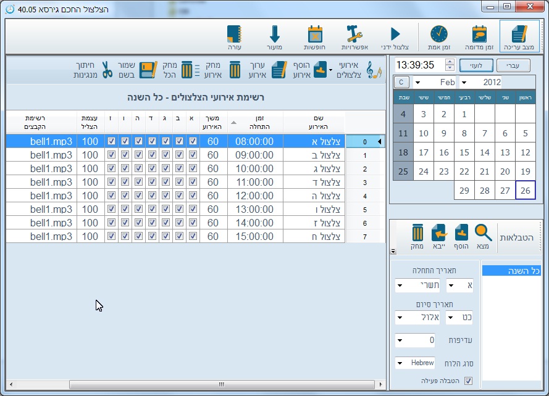Screen dimensions: 549x396
Task: Open the Feb month dropdown
Action: click(x=418, y=83)
